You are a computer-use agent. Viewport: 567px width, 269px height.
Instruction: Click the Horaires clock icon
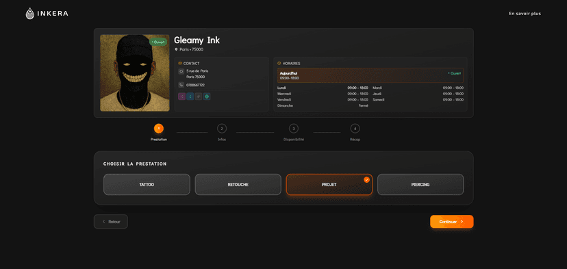[x=279, y=63]
